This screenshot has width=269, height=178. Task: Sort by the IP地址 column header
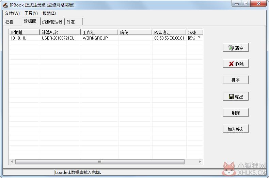[x=25, y=32]
